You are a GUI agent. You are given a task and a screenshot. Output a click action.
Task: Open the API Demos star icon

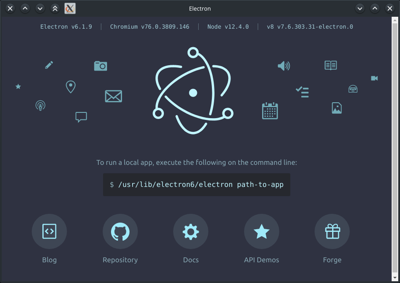coord(262,231)
